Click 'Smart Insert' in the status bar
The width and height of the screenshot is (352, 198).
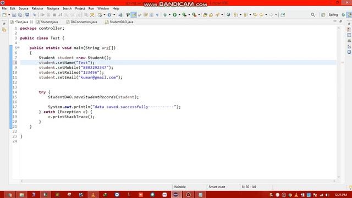tap(217, 187)
